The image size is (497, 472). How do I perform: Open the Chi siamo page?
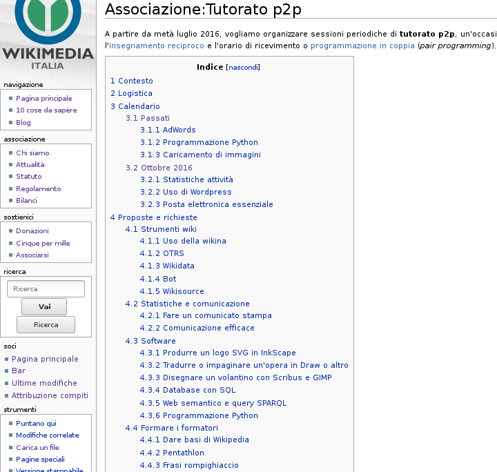32,153
